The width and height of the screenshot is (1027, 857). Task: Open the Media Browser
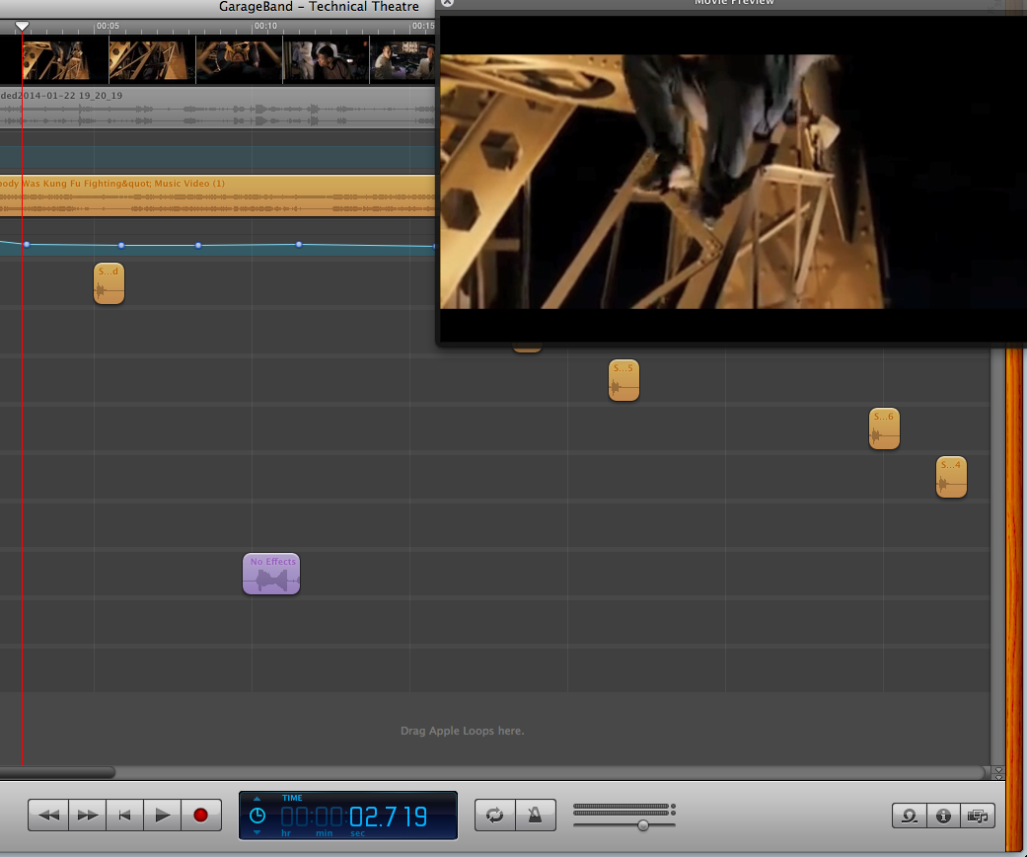[978, 816]
